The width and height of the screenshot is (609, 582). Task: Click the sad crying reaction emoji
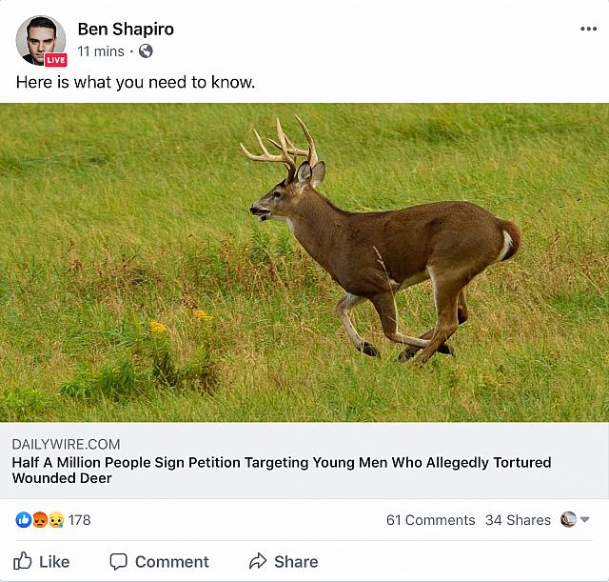pos(56,520)
